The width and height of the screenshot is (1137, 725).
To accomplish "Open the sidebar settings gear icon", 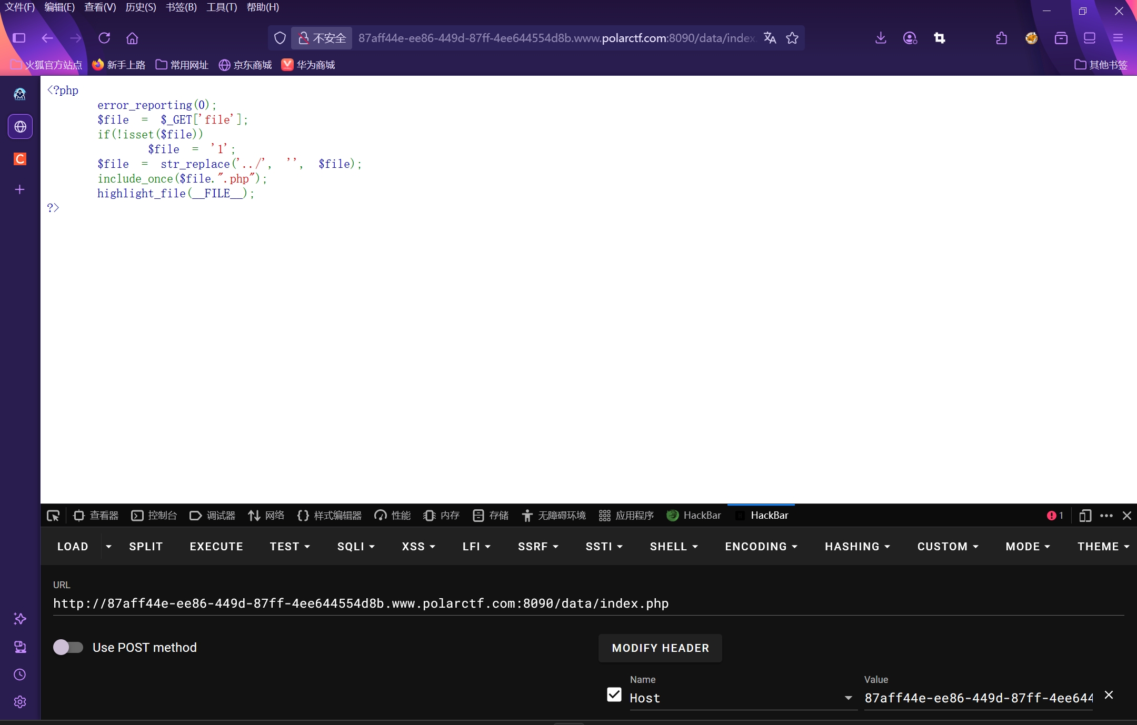I will click(x=20, y=702).
